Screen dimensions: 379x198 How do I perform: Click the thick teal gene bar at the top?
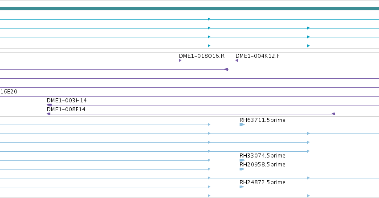tap(190, 9)
